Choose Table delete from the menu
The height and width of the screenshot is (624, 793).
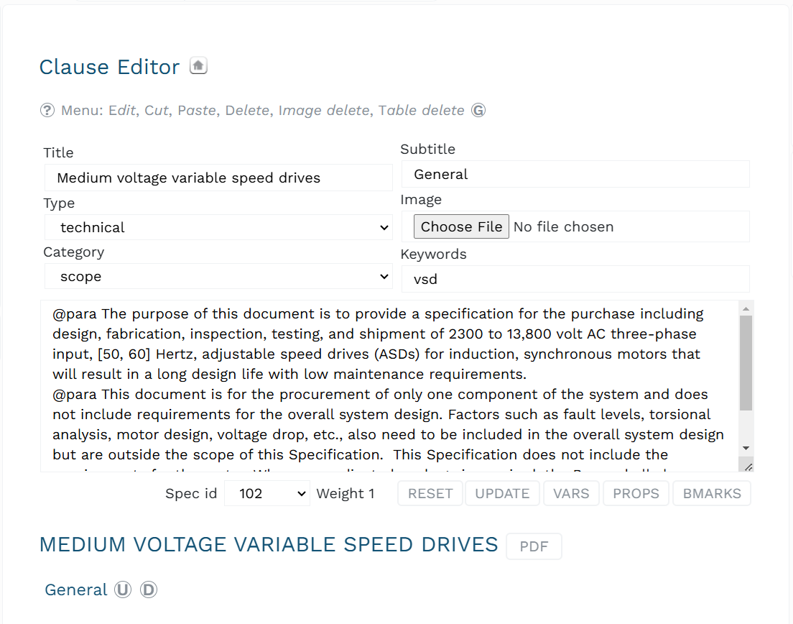[x=421, y=110]
